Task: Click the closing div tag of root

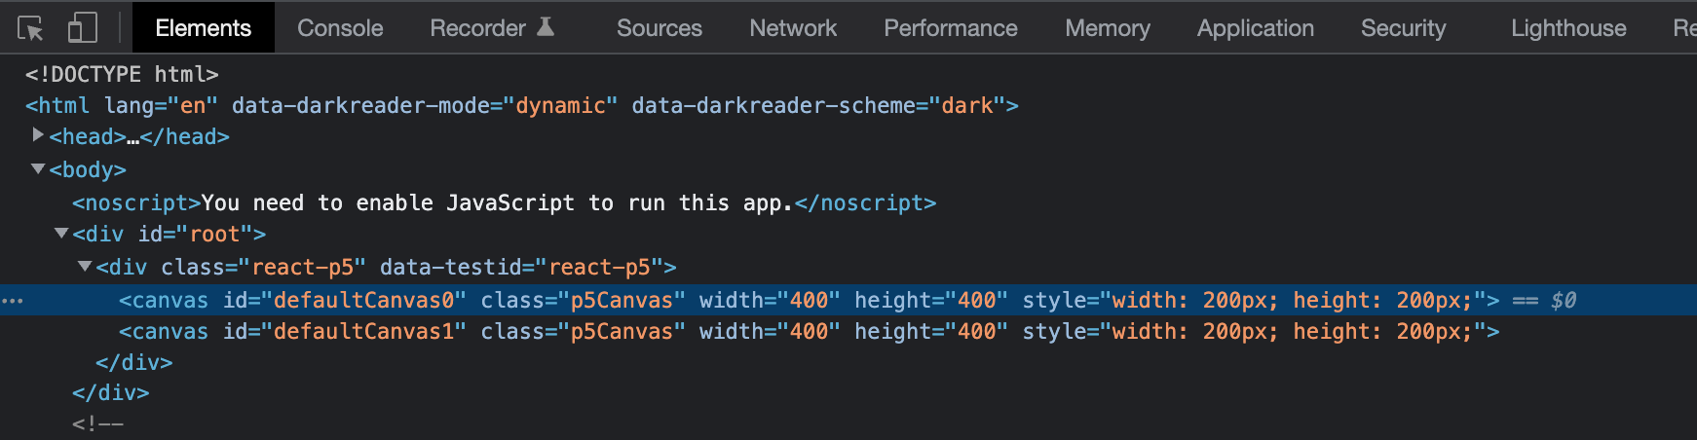Action: click(110, 392)
